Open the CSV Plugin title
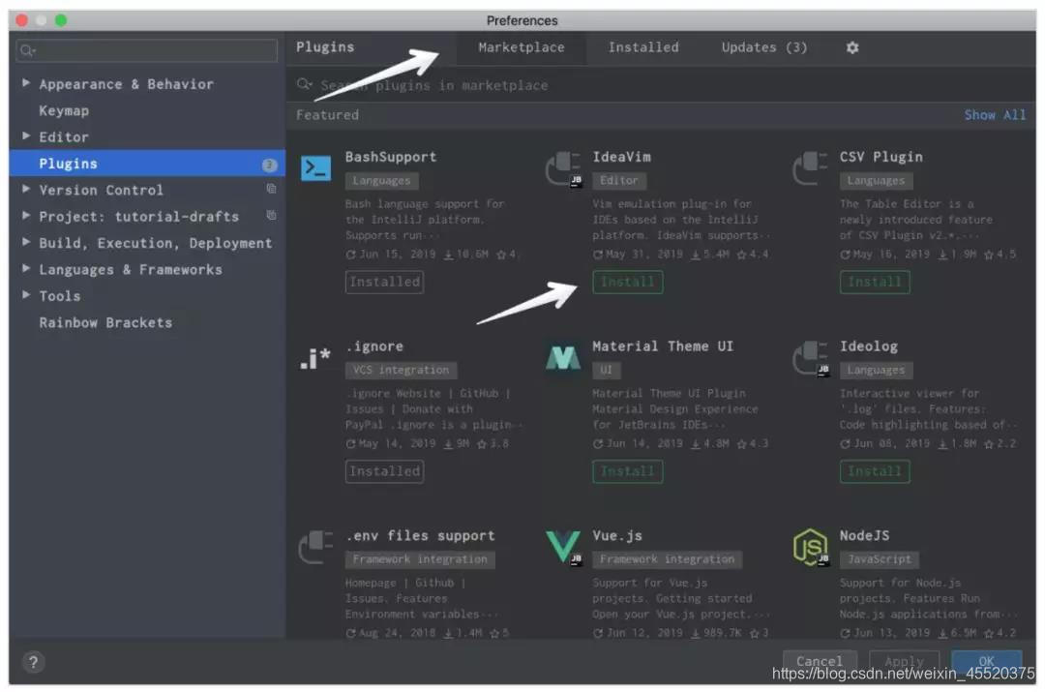1045x692 pixels. point(881,158)
